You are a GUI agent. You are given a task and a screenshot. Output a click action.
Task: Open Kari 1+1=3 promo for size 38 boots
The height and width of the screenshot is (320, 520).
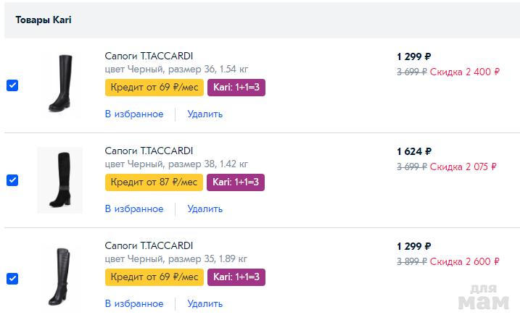click(236, 182)
